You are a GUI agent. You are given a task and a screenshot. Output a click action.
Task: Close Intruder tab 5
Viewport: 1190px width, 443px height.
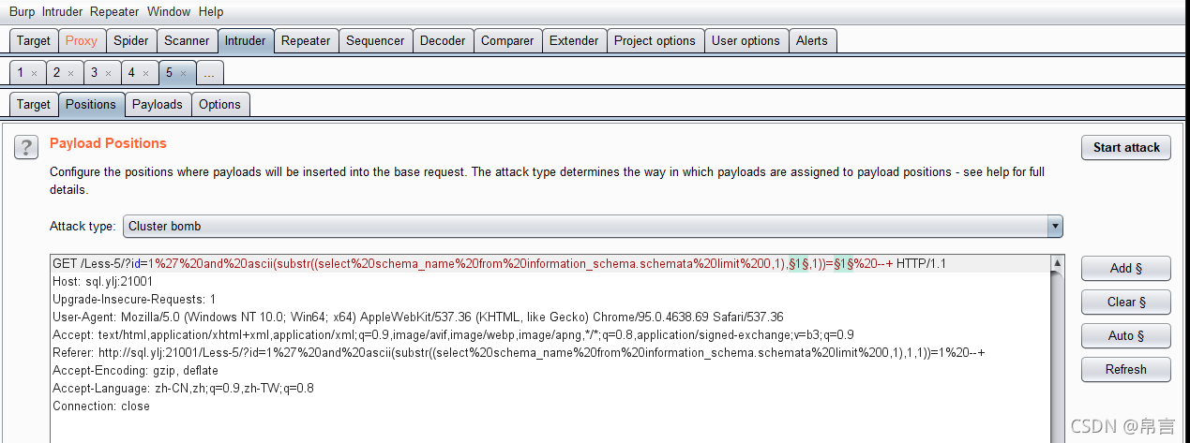183,73
